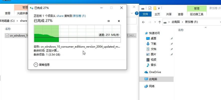
Task: Click the new folder quick access icon
Action: pos(155,8)
